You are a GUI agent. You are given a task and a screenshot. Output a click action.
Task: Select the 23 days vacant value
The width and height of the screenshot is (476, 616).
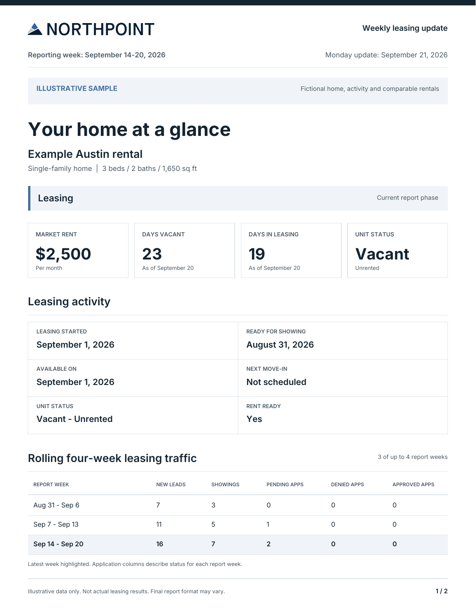click(152, 254)
